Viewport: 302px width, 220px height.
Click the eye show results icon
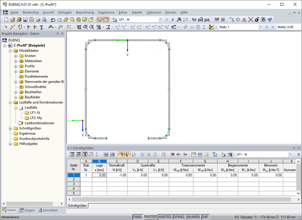pyautogui.click(x=179, y=19)
